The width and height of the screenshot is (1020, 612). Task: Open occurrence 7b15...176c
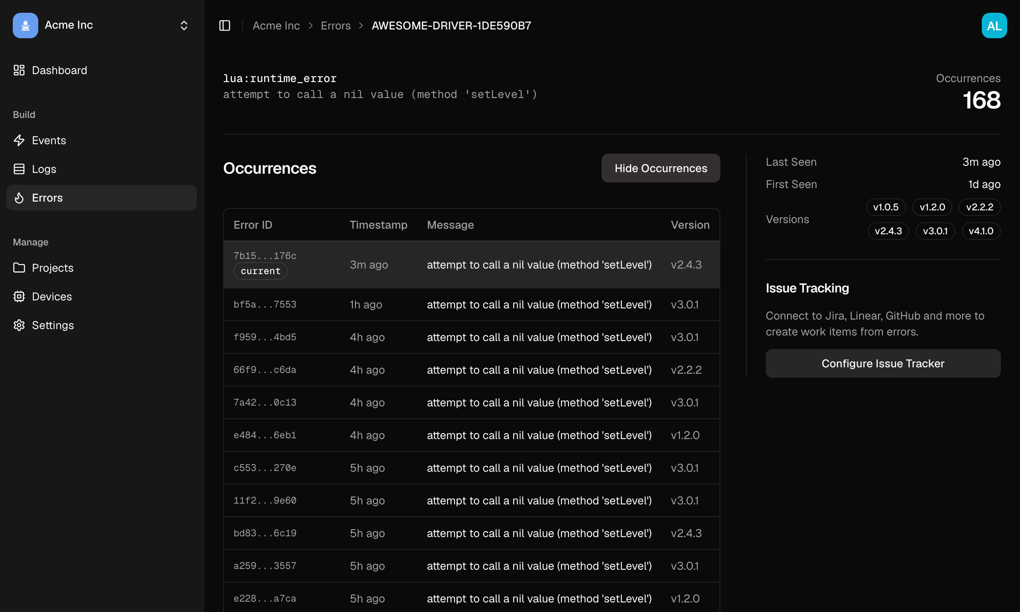point(472,265)
